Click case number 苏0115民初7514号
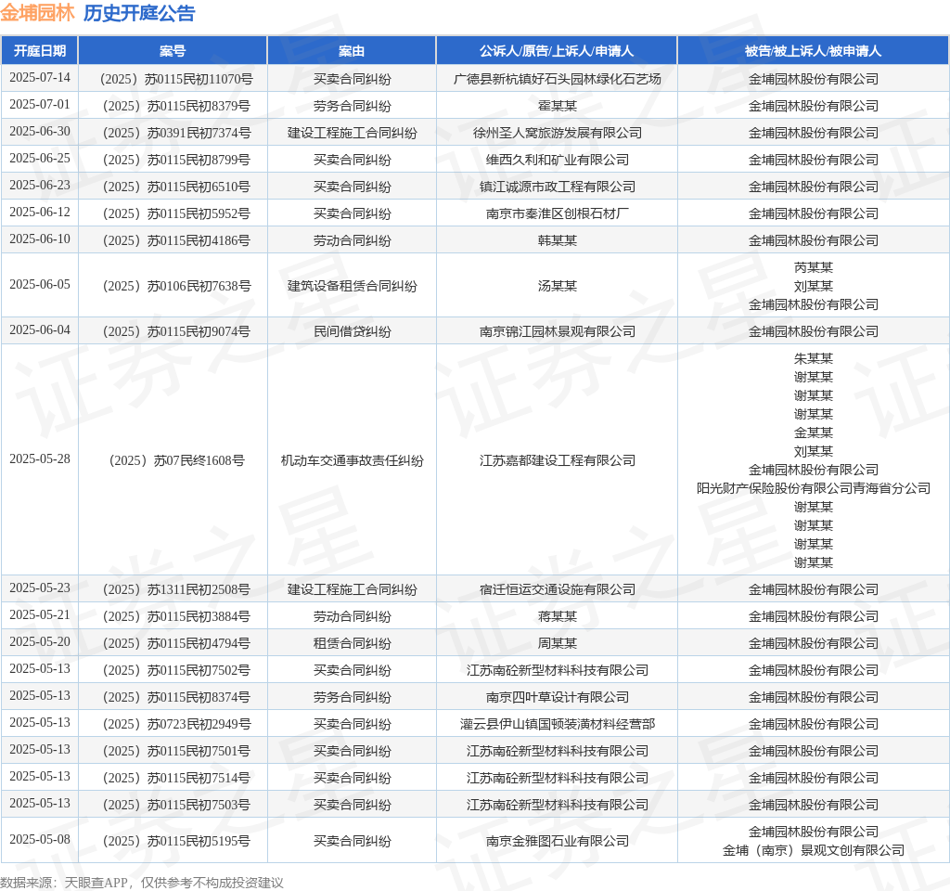This screenshot has width=950, height=891. [176, 778]
